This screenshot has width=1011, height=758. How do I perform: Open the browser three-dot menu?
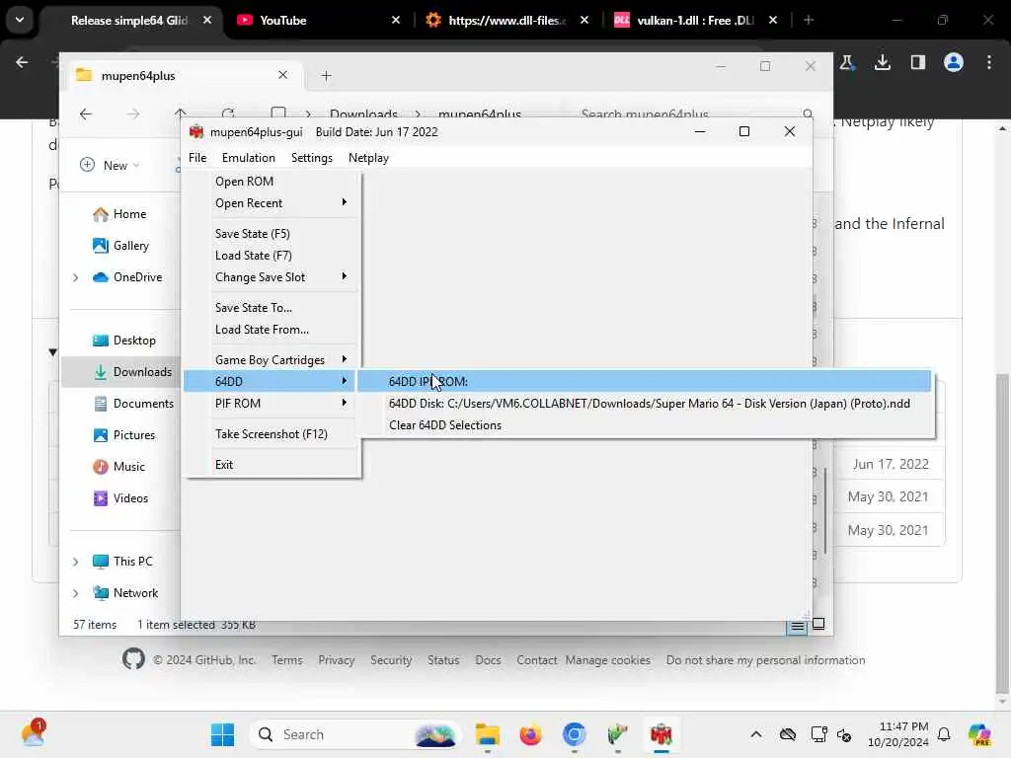(989, 62)
